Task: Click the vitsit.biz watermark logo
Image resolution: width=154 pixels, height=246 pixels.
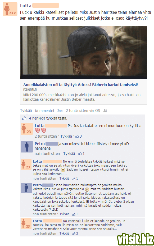Action: [x=135, y=239]
